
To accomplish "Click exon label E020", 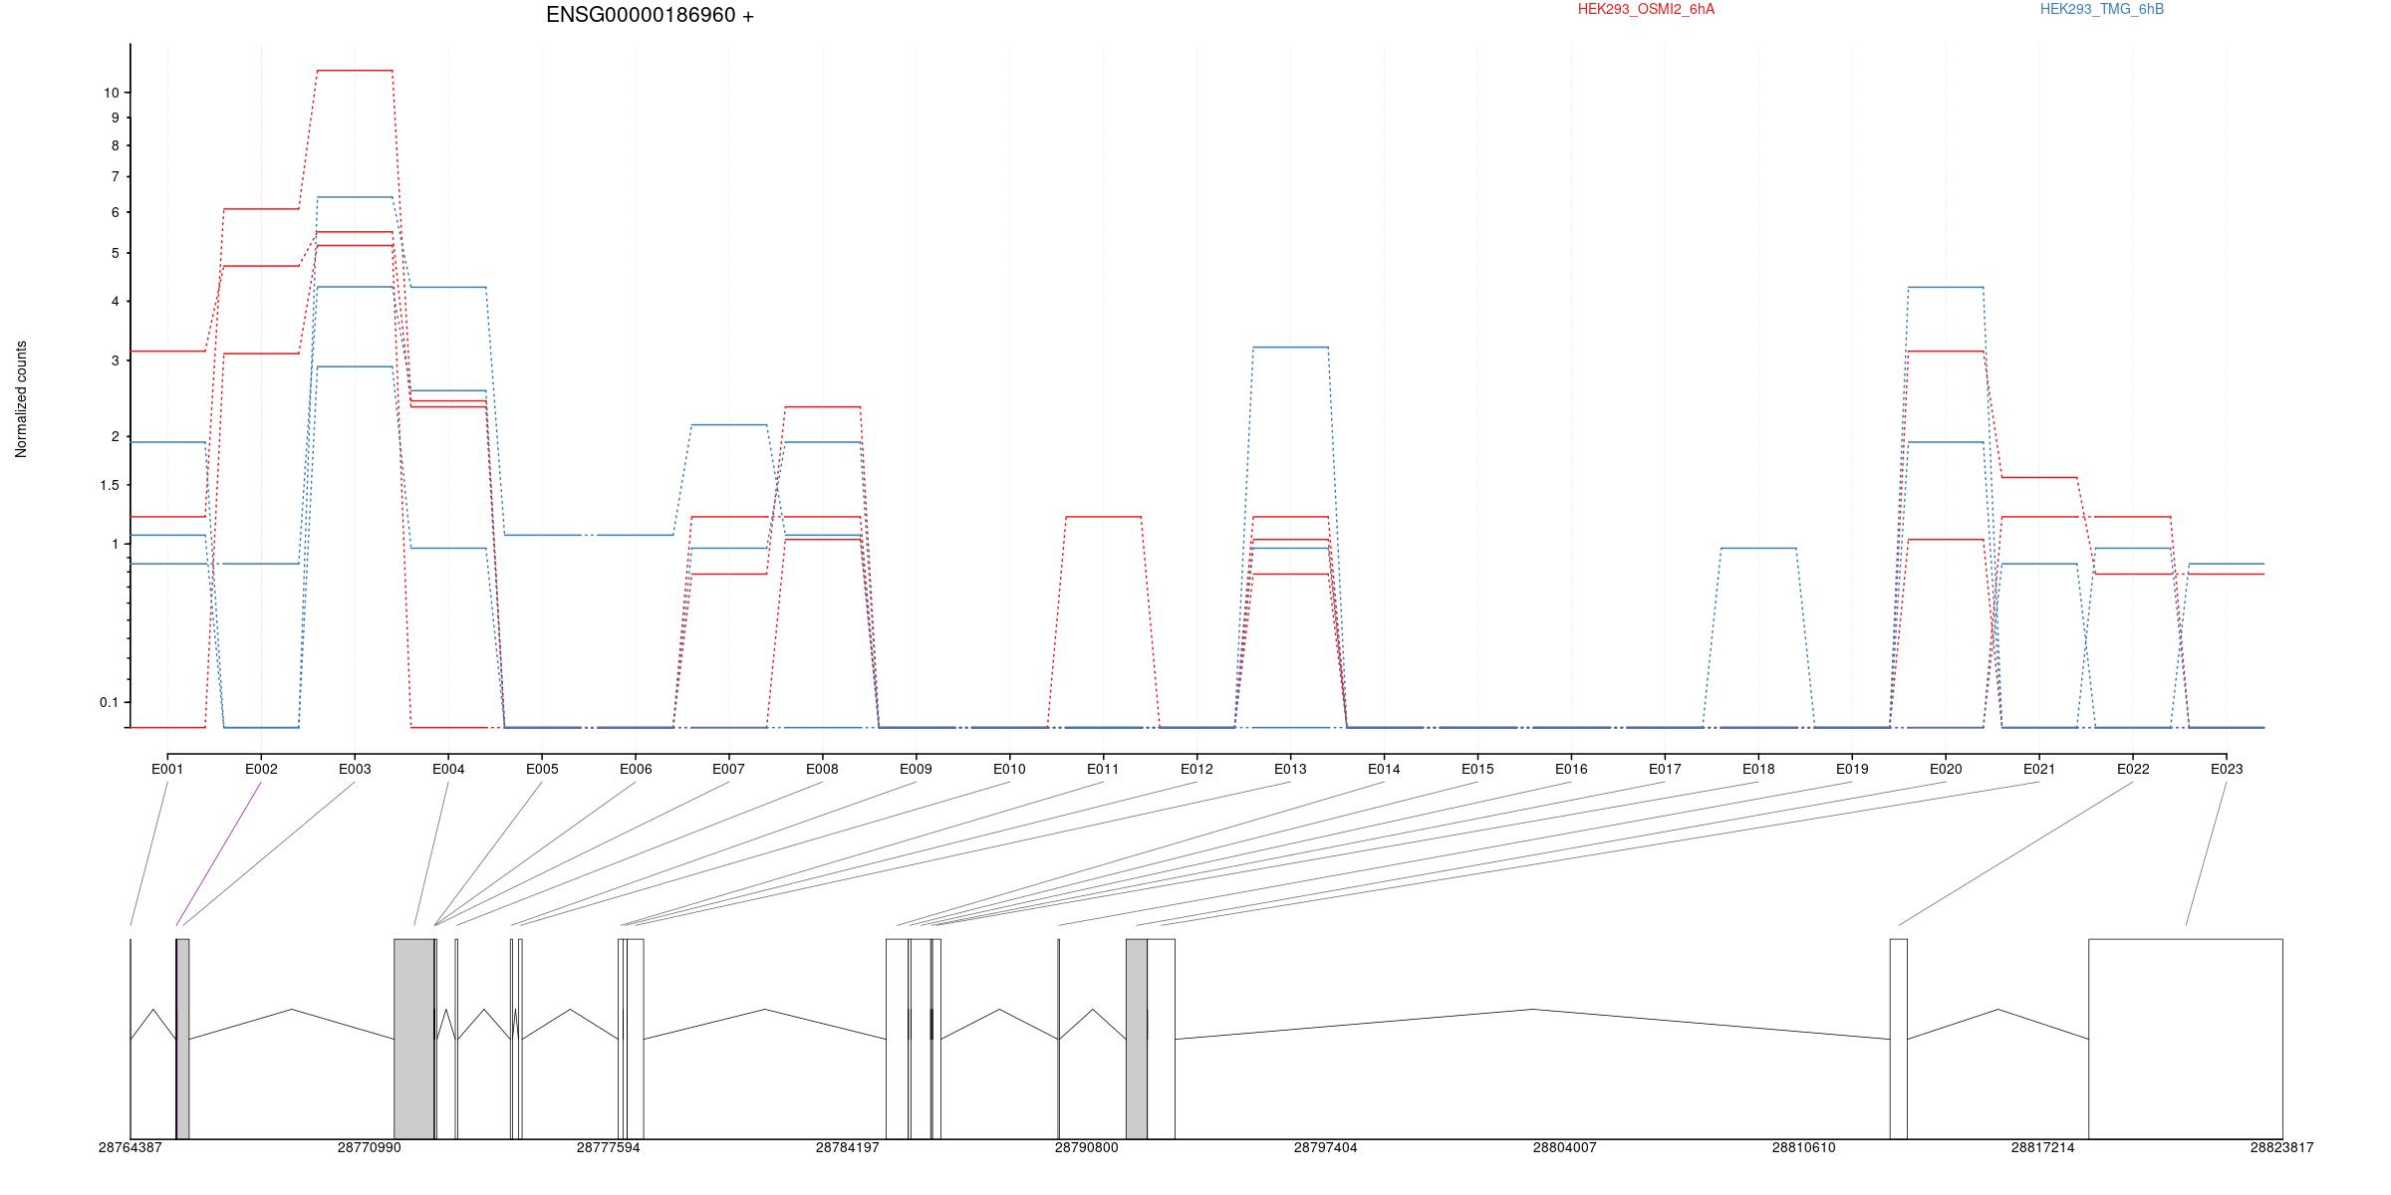I will click(1946, 769).
